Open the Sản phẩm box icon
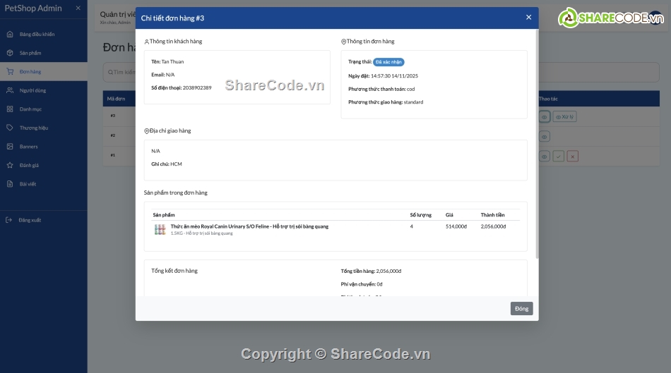The width and height of the screenshot is (671, 373). pyautogui.click(x=10, y=53)
